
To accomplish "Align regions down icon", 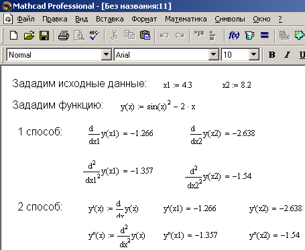I will pyautogui.click(x=212, y=36).
